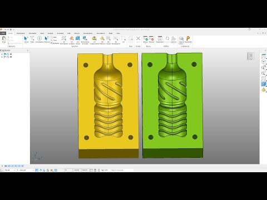Open the Add-ins dropdown arrow
267x200 pixels.
click(x=174, y=44)
